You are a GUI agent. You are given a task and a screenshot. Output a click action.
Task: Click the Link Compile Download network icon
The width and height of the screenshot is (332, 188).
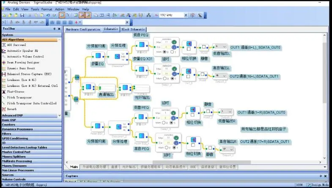148,15
